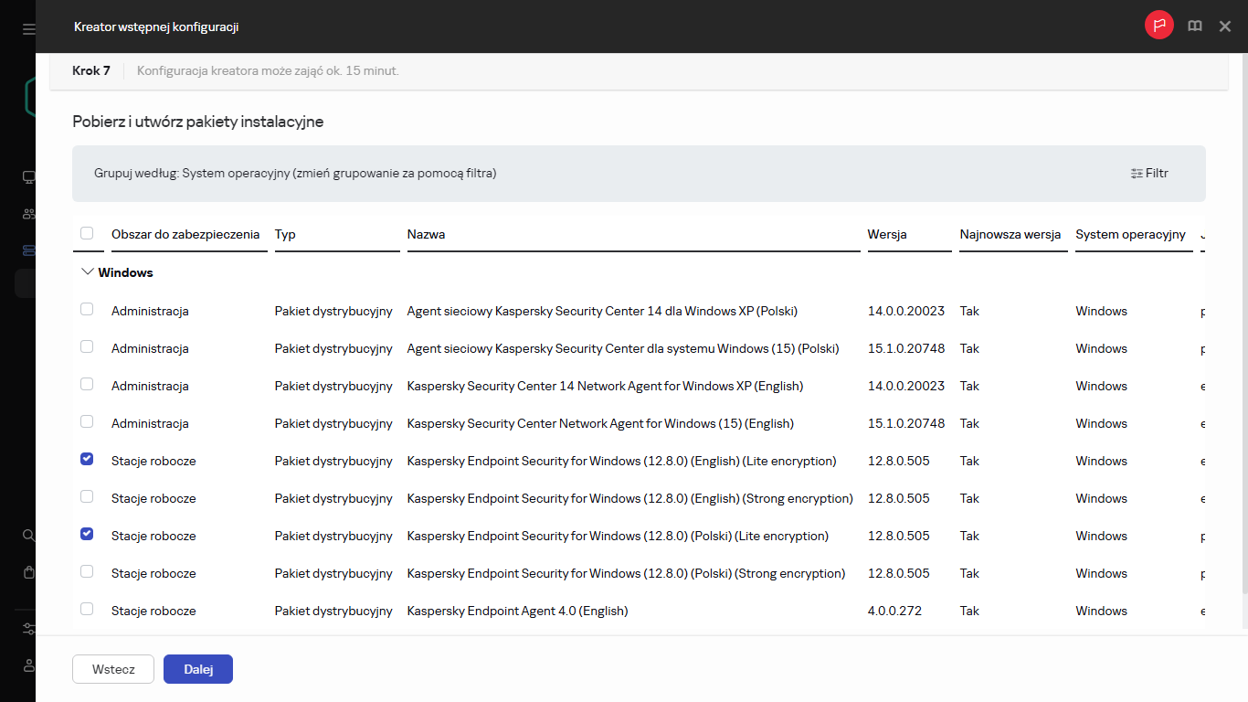Open the Filtr options
The image size is (1248, 702).
pos(1149,174)
